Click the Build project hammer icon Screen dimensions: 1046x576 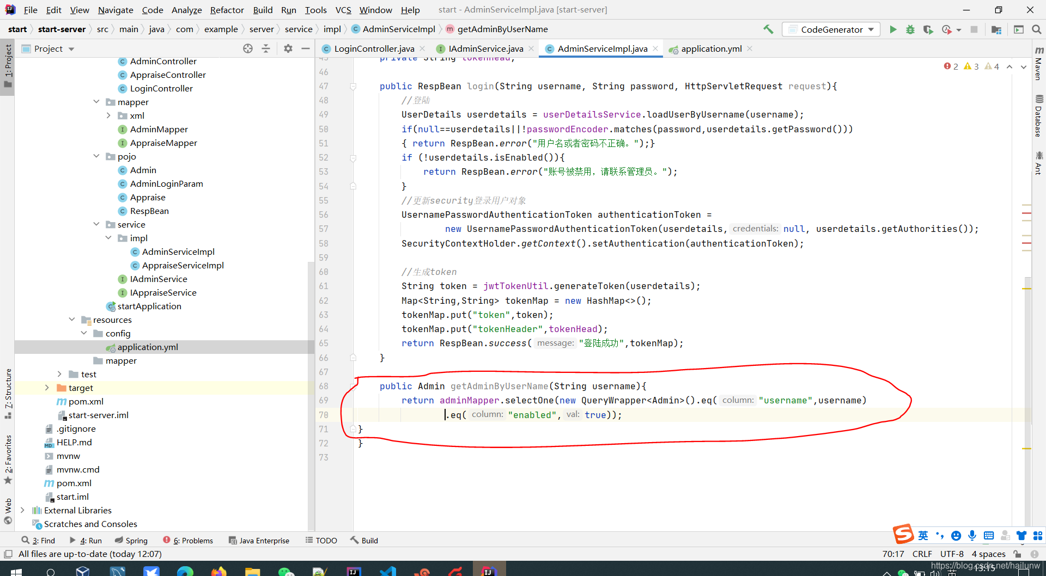click(x=768, y=29)
